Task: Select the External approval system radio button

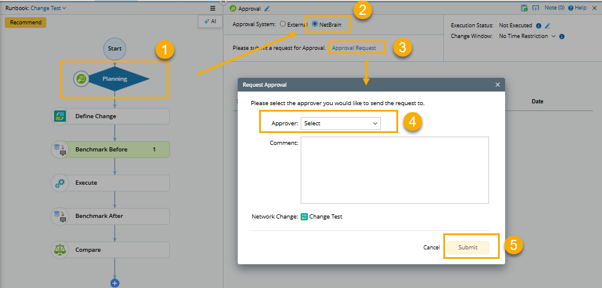Action: pyautogui.click(x=283, y=24)
